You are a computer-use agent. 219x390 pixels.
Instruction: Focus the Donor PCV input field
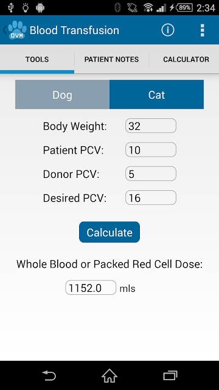pos(151,174)
